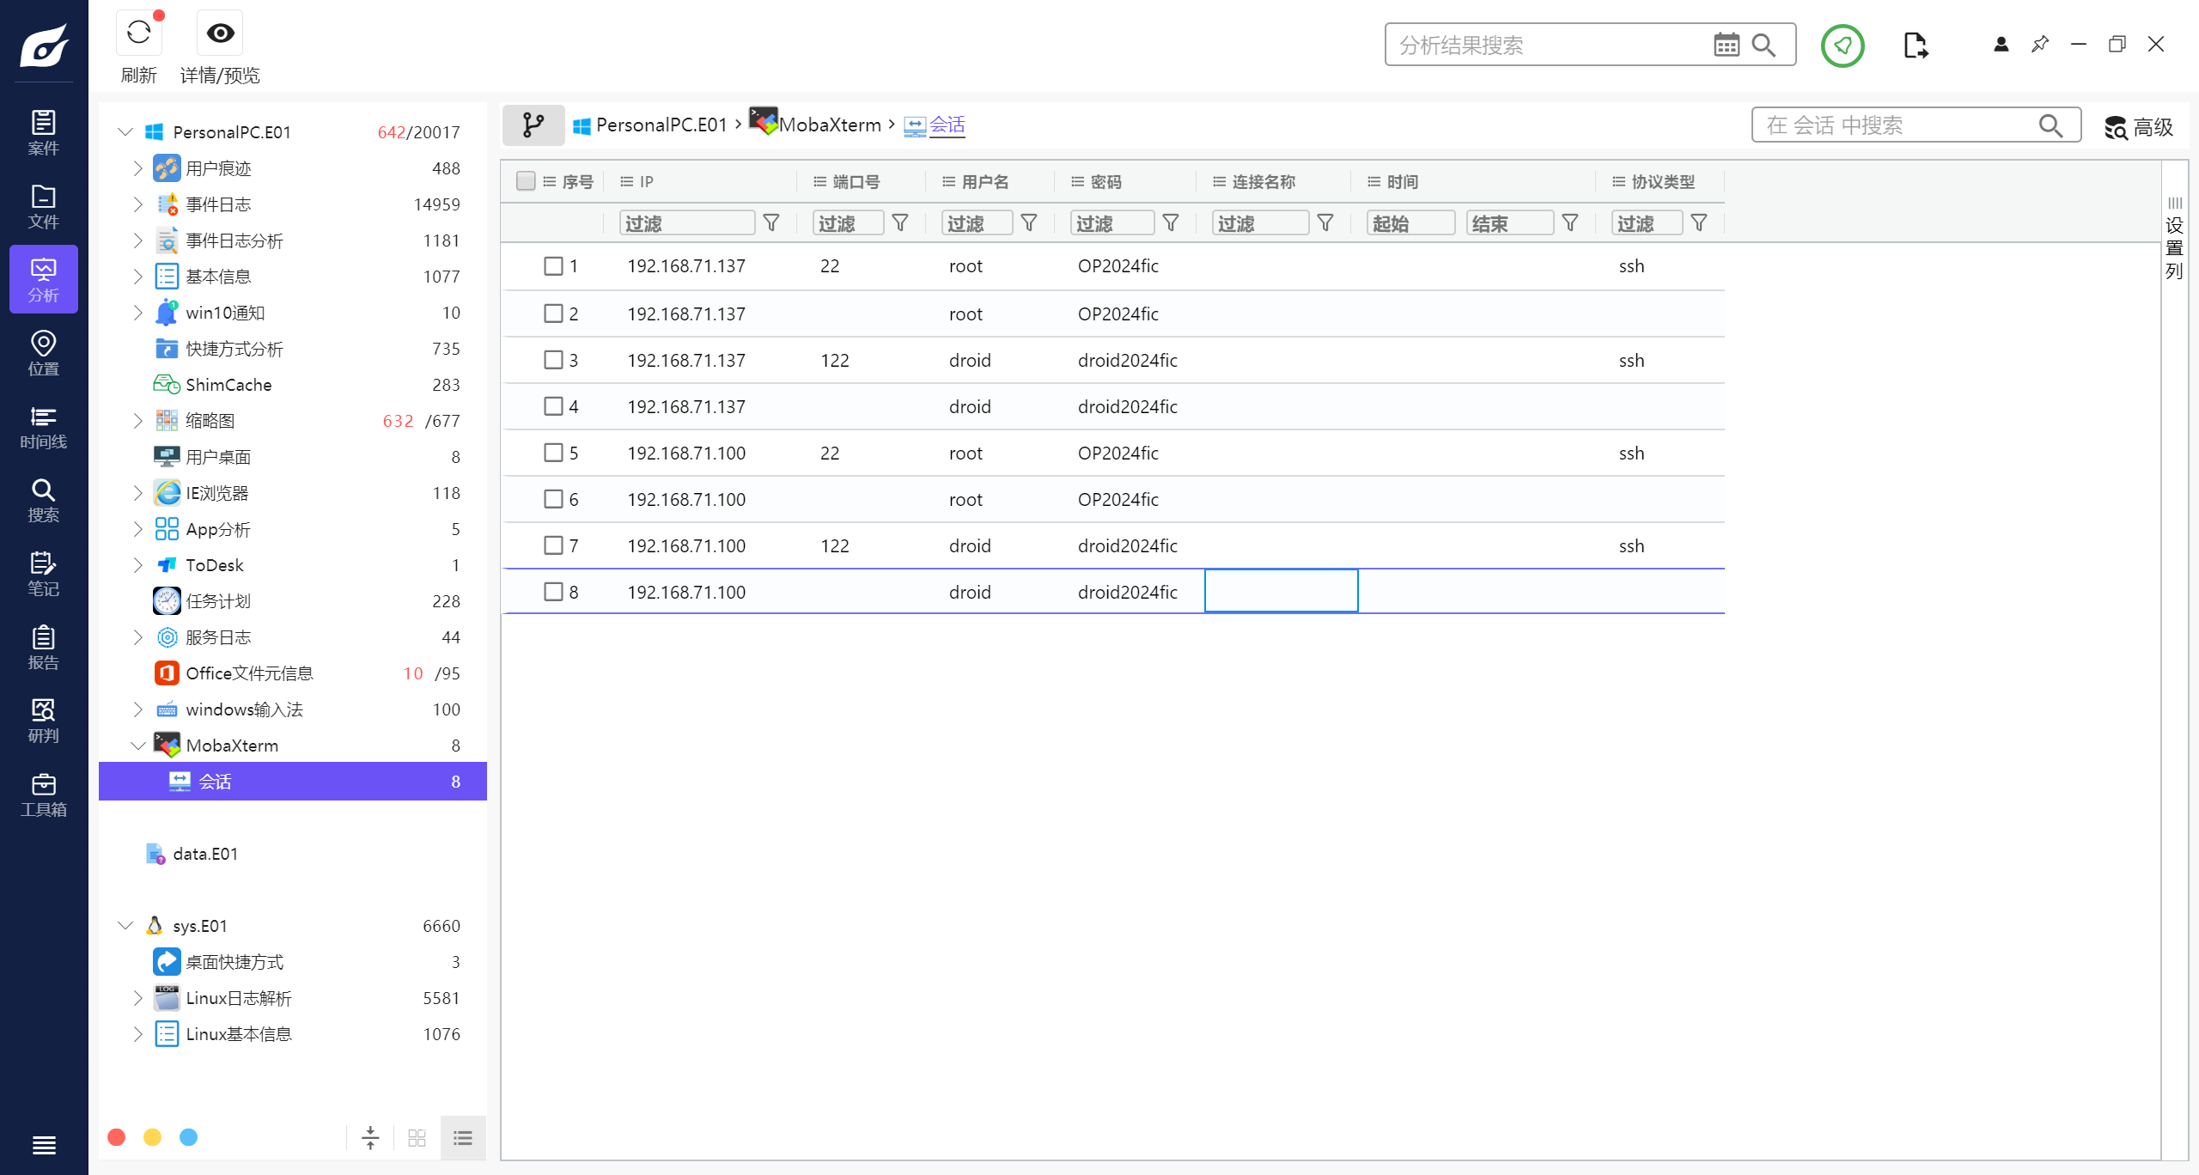Switch to the Case (案件) sidebar tab
The image size is (2199, 1175).
click(x=43, y=132)
